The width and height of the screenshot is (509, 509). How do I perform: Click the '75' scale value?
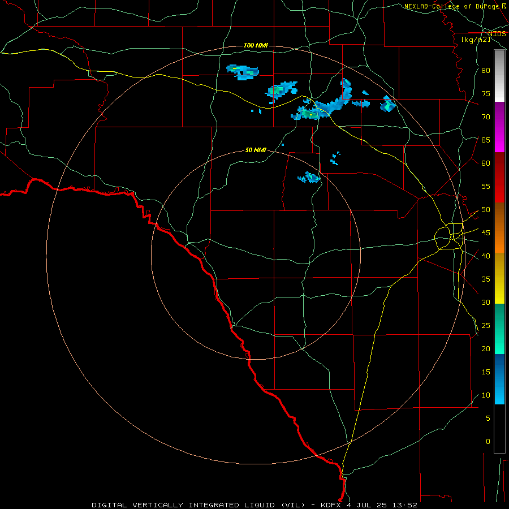pos(486,94)
